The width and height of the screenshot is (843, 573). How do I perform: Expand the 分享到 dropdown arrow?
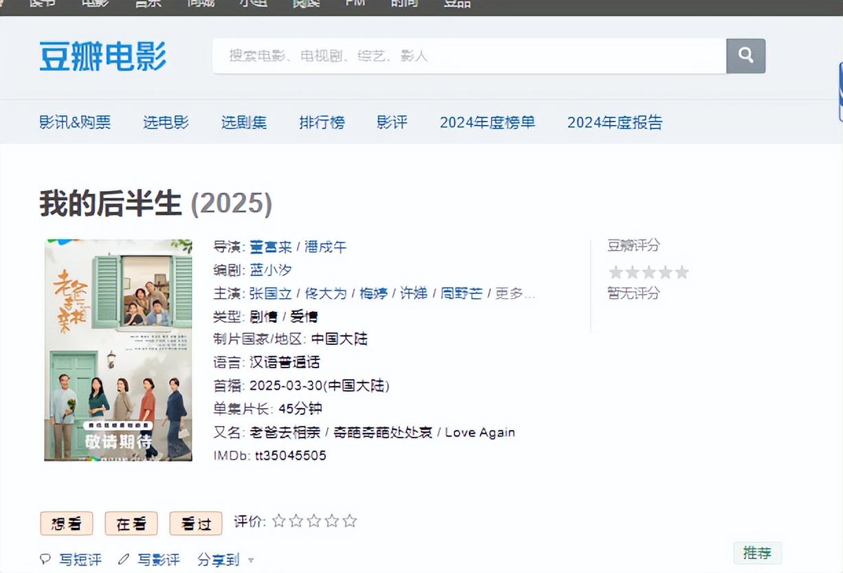(251, 561)
